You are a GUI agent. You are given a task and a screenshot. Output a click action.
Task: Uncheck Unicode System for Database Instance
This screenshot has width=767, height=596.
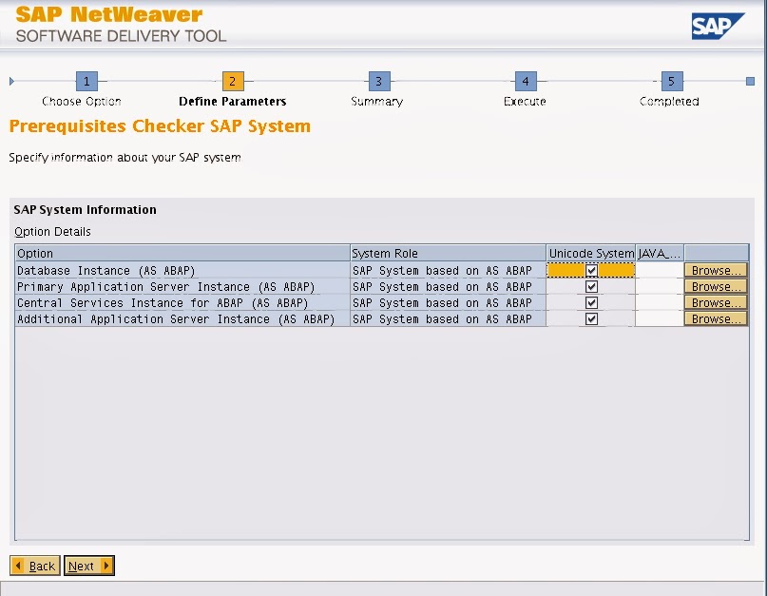pos(590,270)
